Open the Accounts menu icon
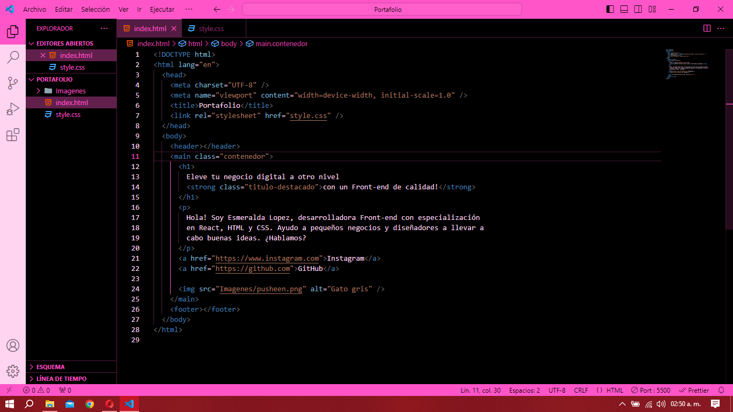The image size is (733, 412). click(13, 345)
